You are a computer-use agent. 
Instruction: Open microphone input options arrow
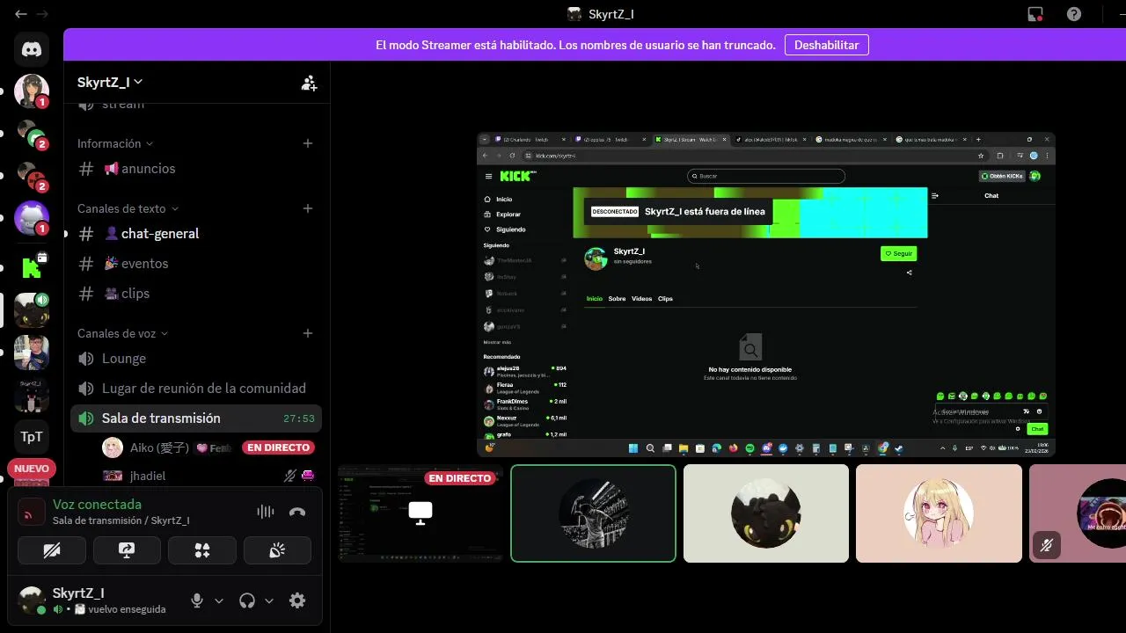(x=219, y=600)
